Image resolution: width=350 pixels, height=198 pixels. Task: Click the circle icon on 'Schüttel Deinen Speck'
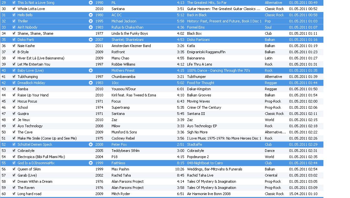[91, 144]
